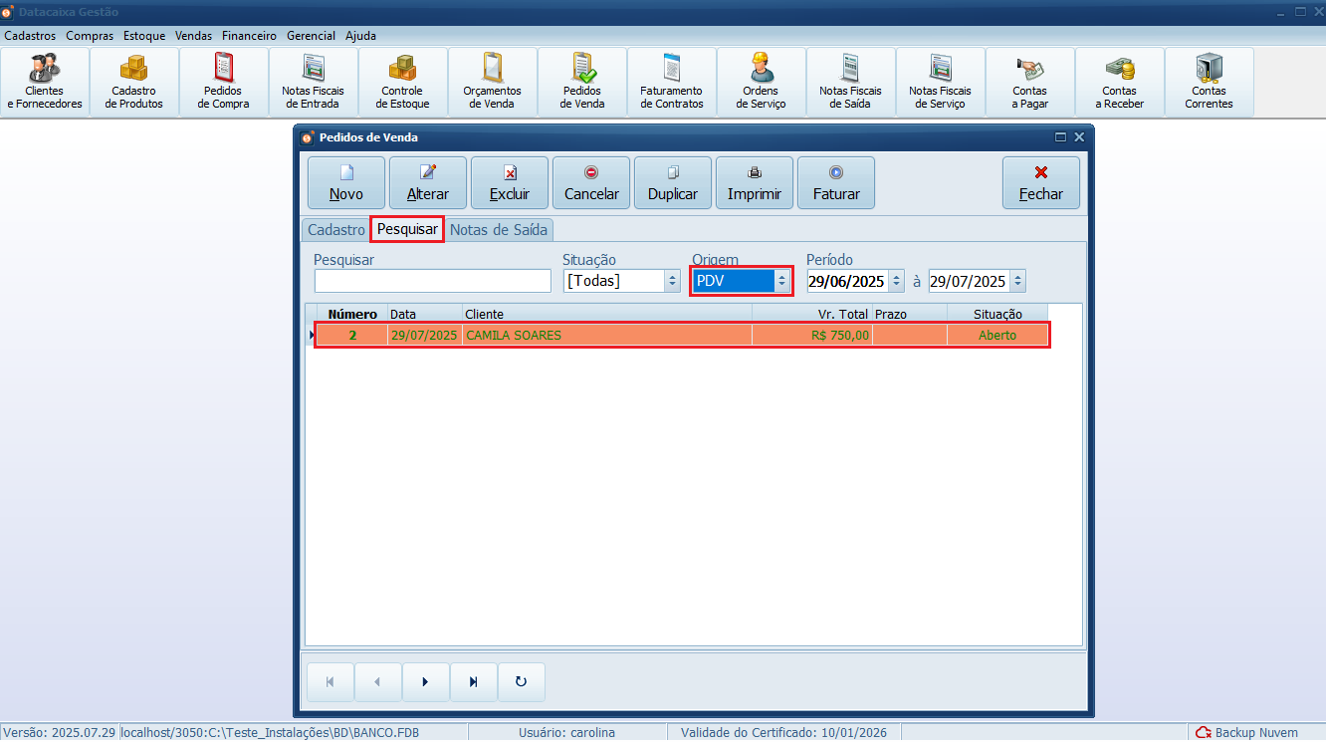Screen dimensions: 1326x742
Task: Click the Duplicar button
Action: [673, 182]
